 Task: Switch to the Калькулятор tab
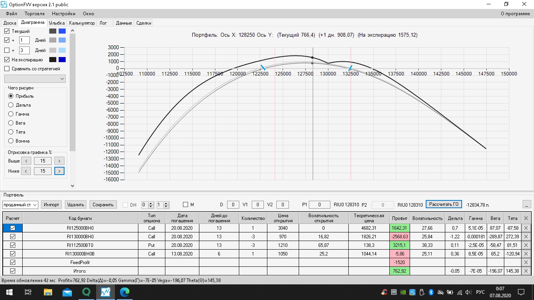(x=82, y=23)
